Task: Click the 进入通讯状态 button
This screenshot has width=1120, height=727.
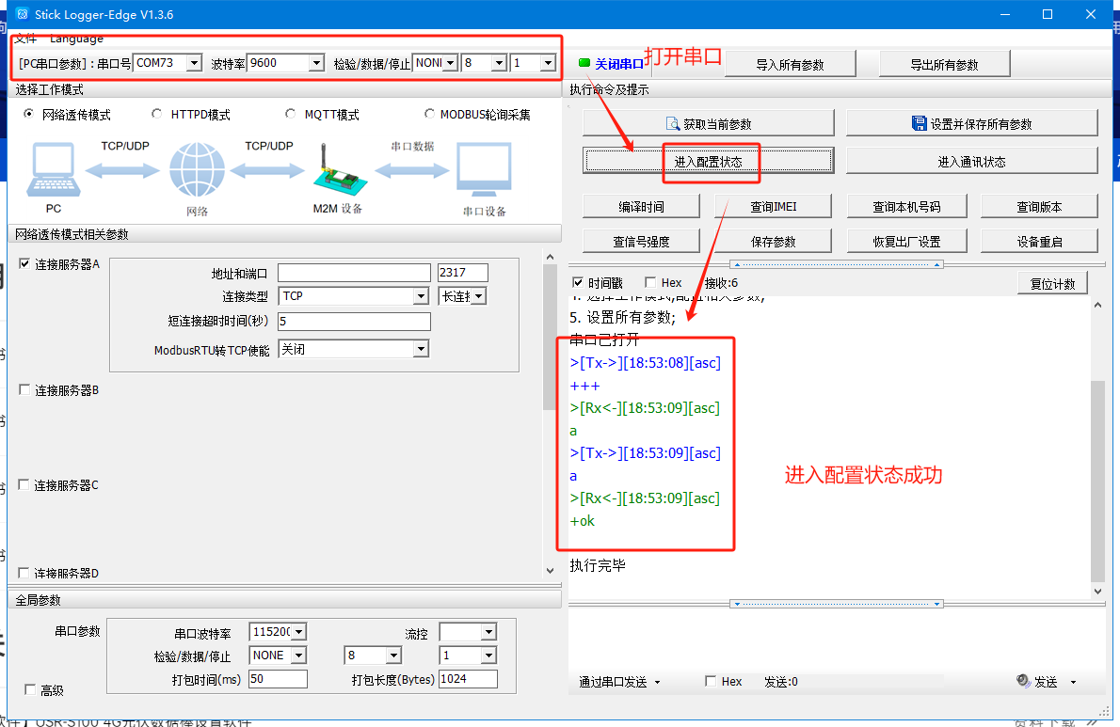Action: pos(971,162)
